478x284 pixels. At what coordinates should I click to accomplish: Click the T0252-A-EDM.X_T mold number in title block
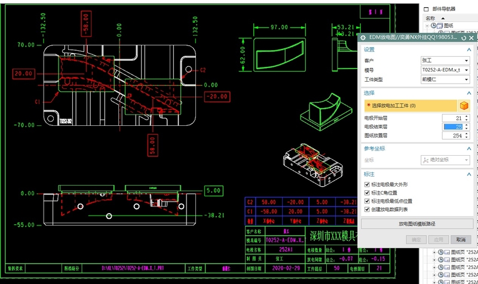pyautogui.click(x=285, y=240)
